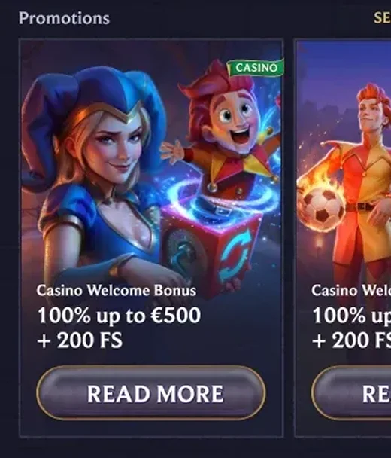Click the second card's 100% offer text

352,316
